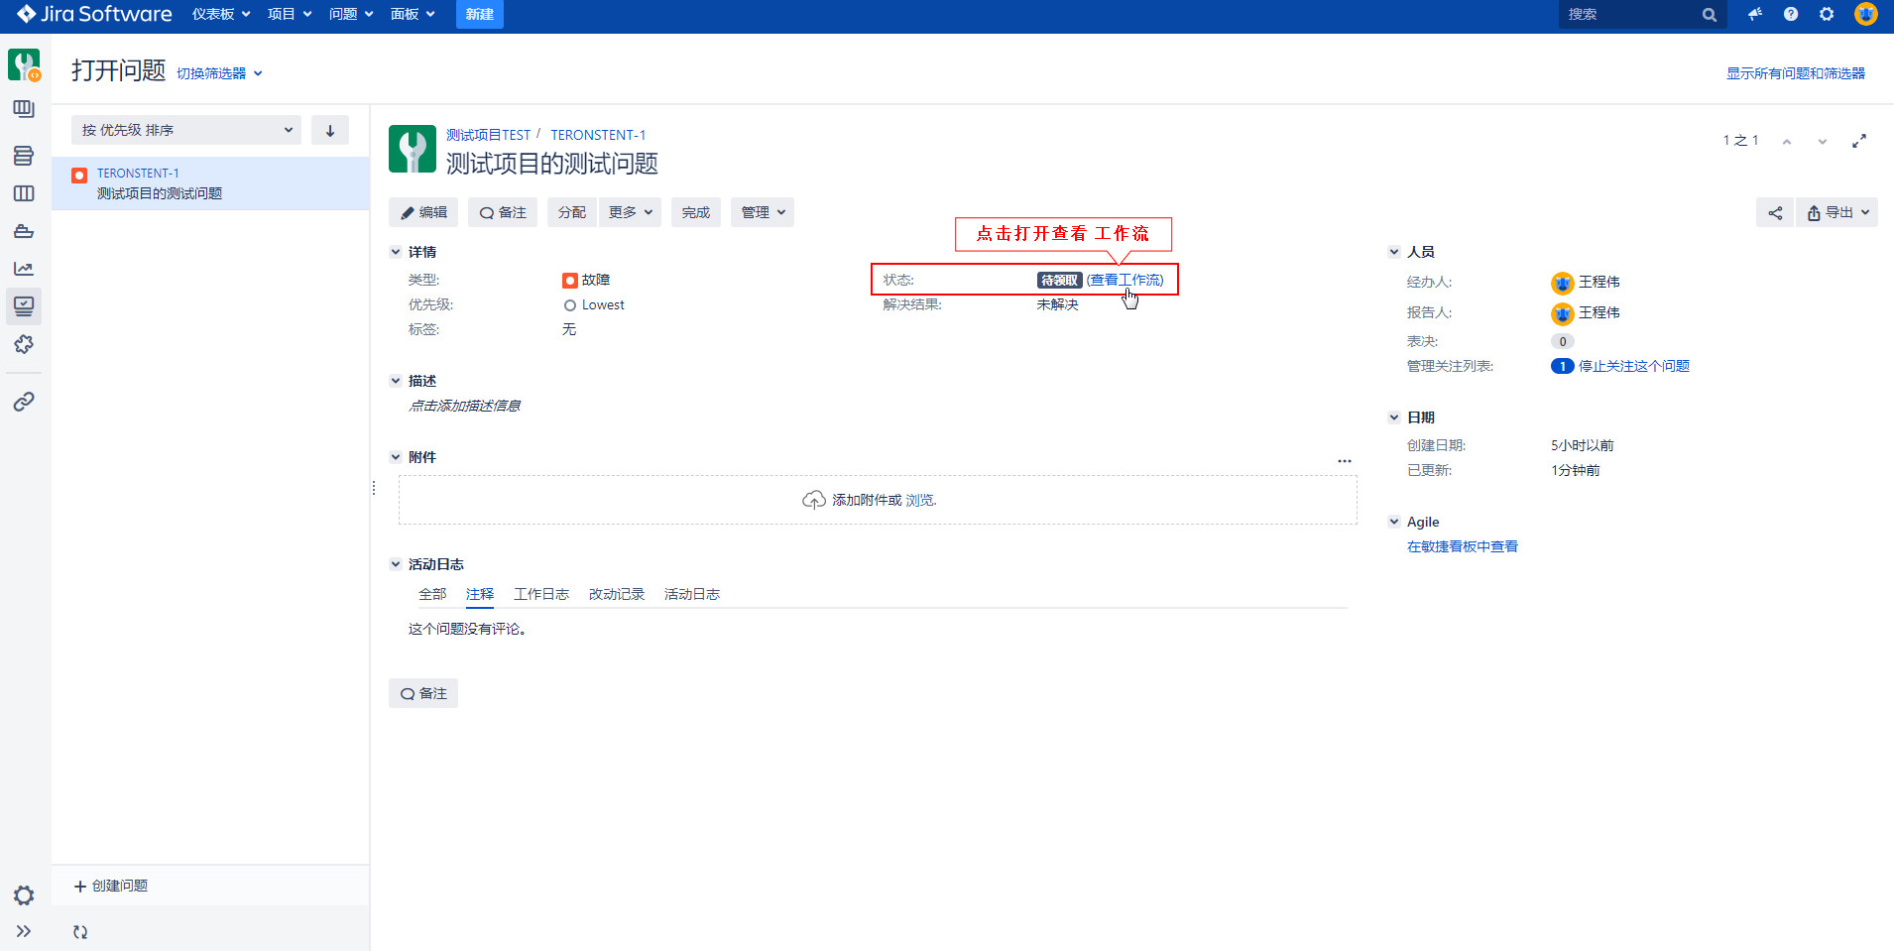Open the Backlog icon in the project sidebar
The width and height of the screenshot is (1894, 951).
24,156
